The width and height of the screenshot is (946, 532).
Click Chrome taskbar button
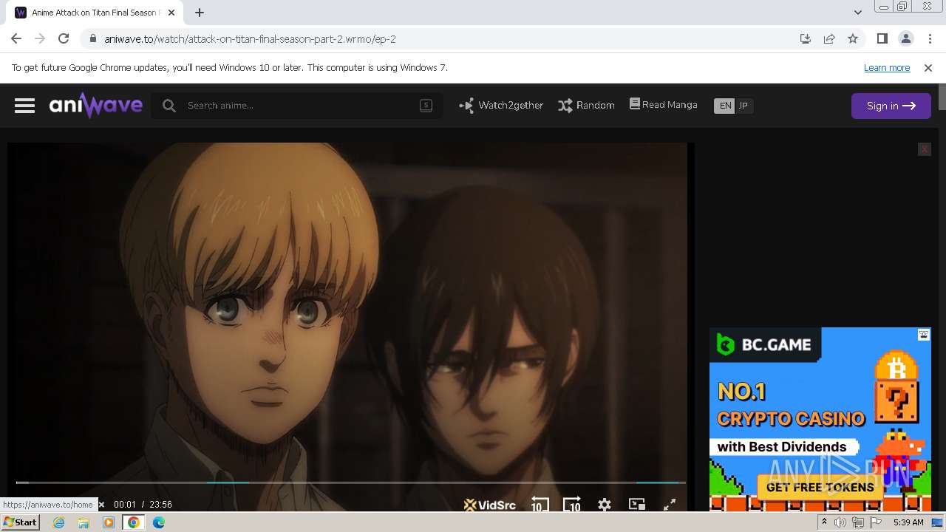point(134,522)
